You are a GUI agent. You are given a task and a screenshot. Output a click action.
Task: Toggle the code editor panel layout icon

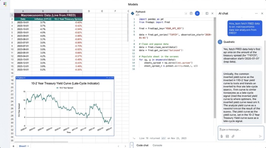point(207,13)
